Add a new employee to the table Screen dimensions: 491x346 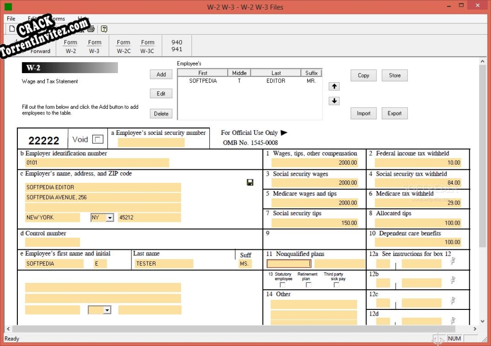click(161, 74)
